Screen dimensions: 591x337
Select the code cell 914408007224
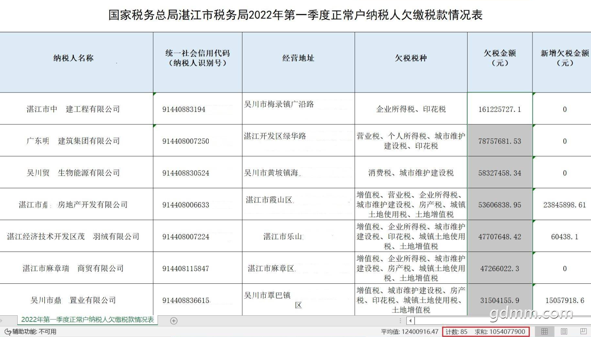point(198,236)
